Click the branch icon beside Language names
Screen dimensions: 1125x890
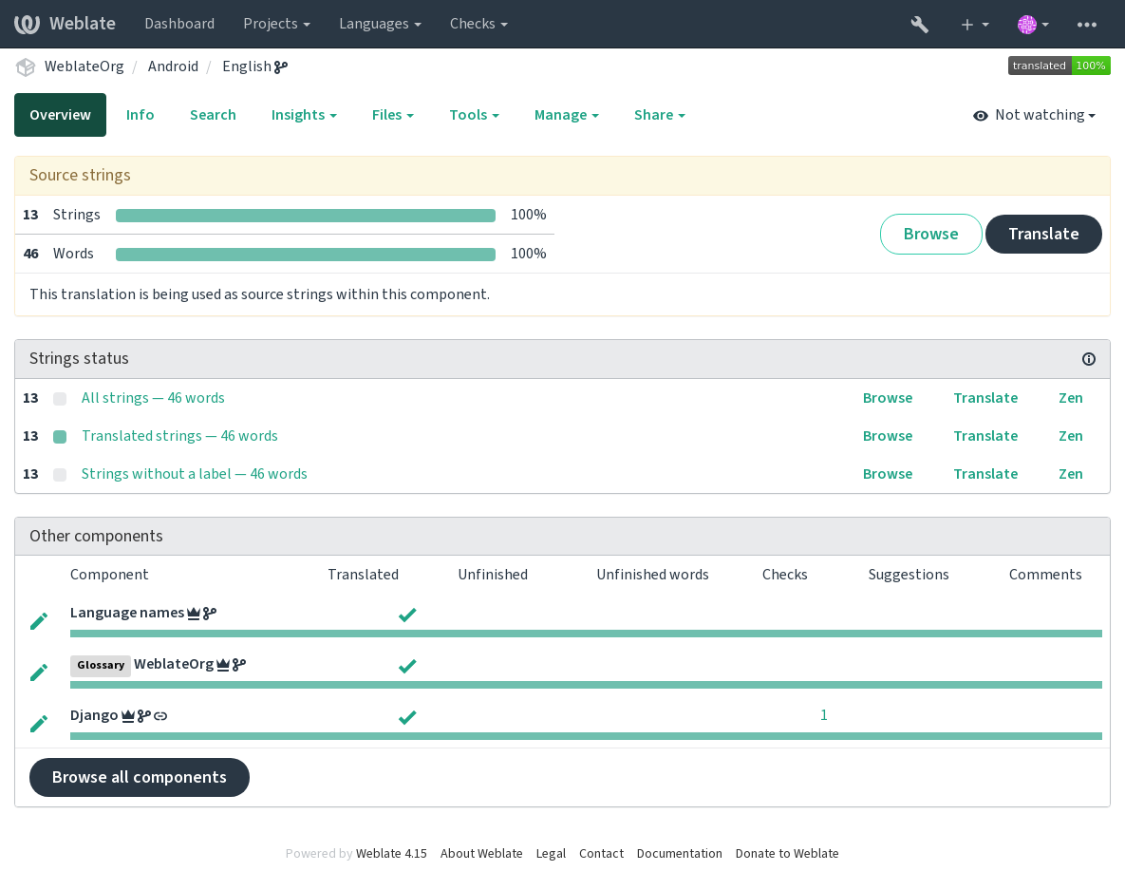pos(210,614)
